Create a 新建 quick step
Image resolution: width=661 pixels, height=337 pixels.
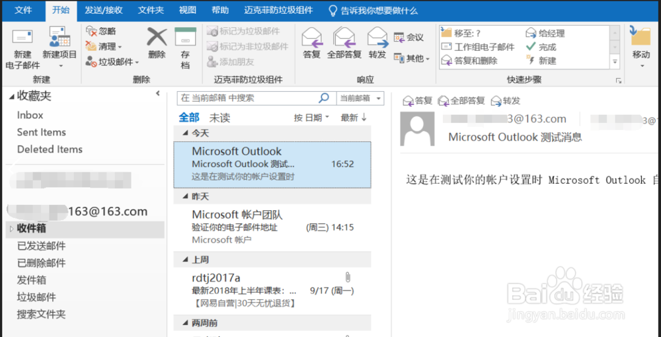542,61
